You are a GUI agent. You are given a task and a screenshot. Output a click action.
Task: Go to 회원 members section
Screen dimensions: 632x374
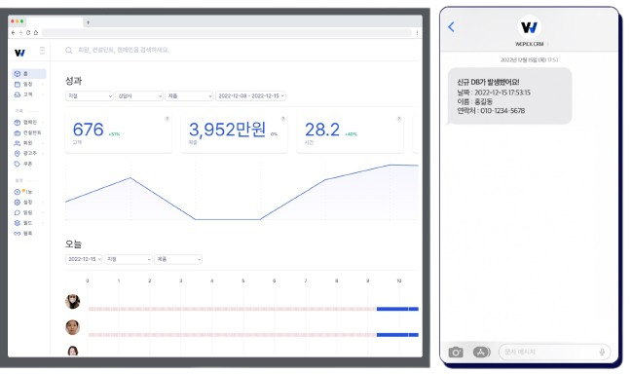click(28, 143)
